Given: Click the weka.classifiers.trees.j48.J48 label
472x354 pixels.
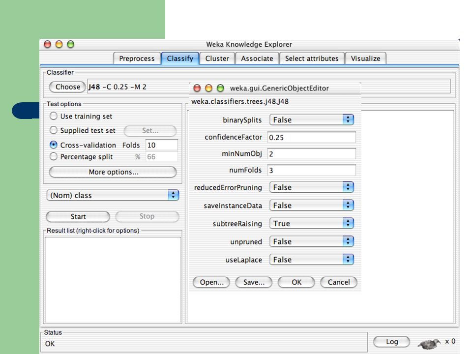Looking at the screenshot, I should (240, 101).
